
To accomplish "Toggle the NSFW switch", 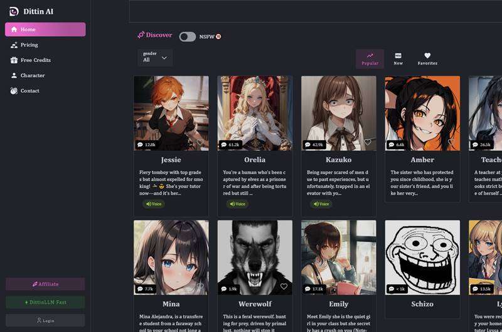I will 187,37.
